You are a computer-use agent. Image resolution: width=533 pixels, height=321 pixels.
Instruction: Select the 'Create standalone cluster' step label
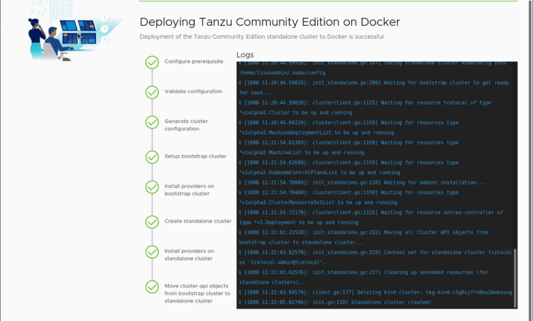coord(198,221)
